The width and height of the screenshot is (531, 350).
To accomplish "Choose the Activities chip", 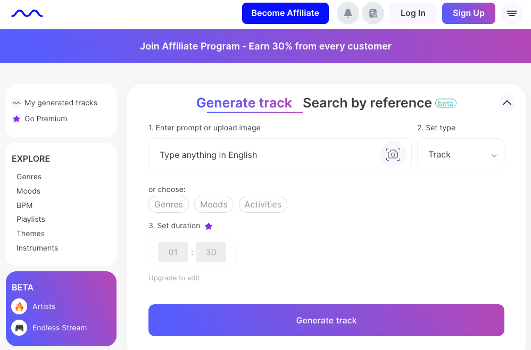I will pyautogui.click(x=263, y=204).
